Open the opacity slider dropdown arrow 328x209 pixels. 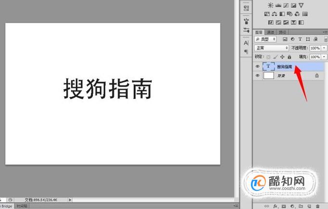click(x=324, y=48)
